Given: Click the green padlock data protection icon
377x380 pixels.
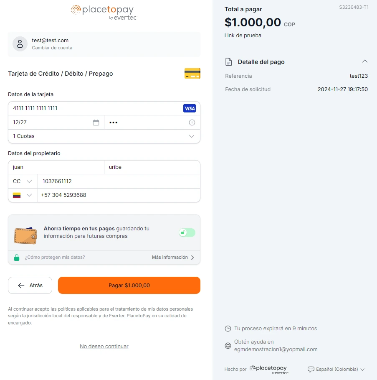Looking at the screenshot, I should [17, 258].
